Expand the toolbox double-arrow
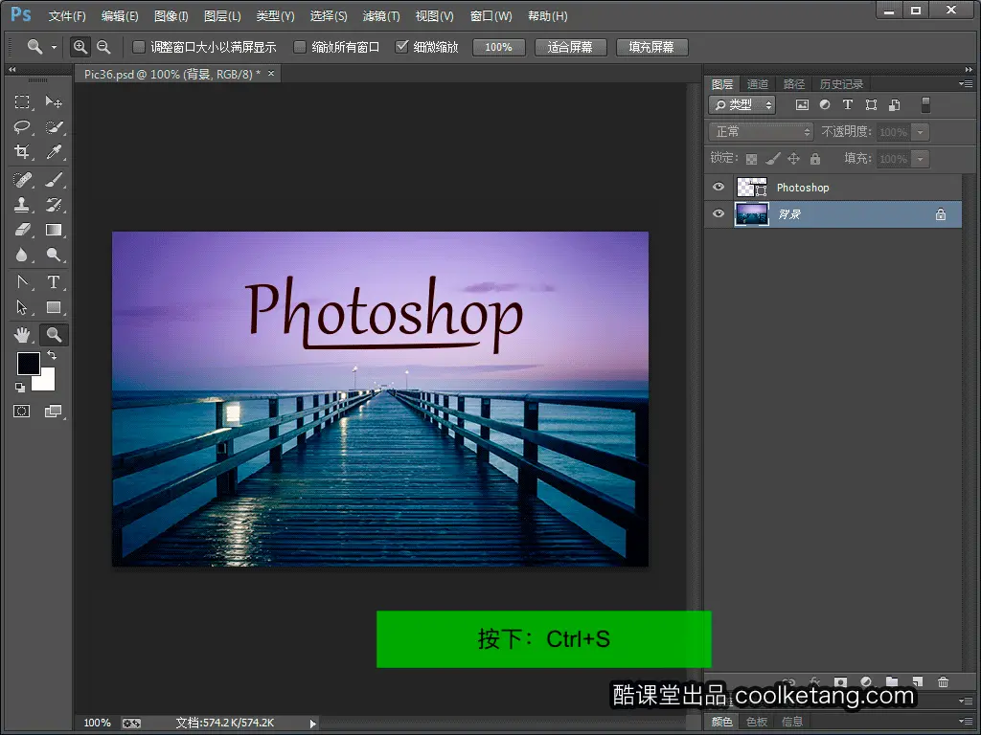This screenshot has width=981, height=735. click(x=11, y=69)
